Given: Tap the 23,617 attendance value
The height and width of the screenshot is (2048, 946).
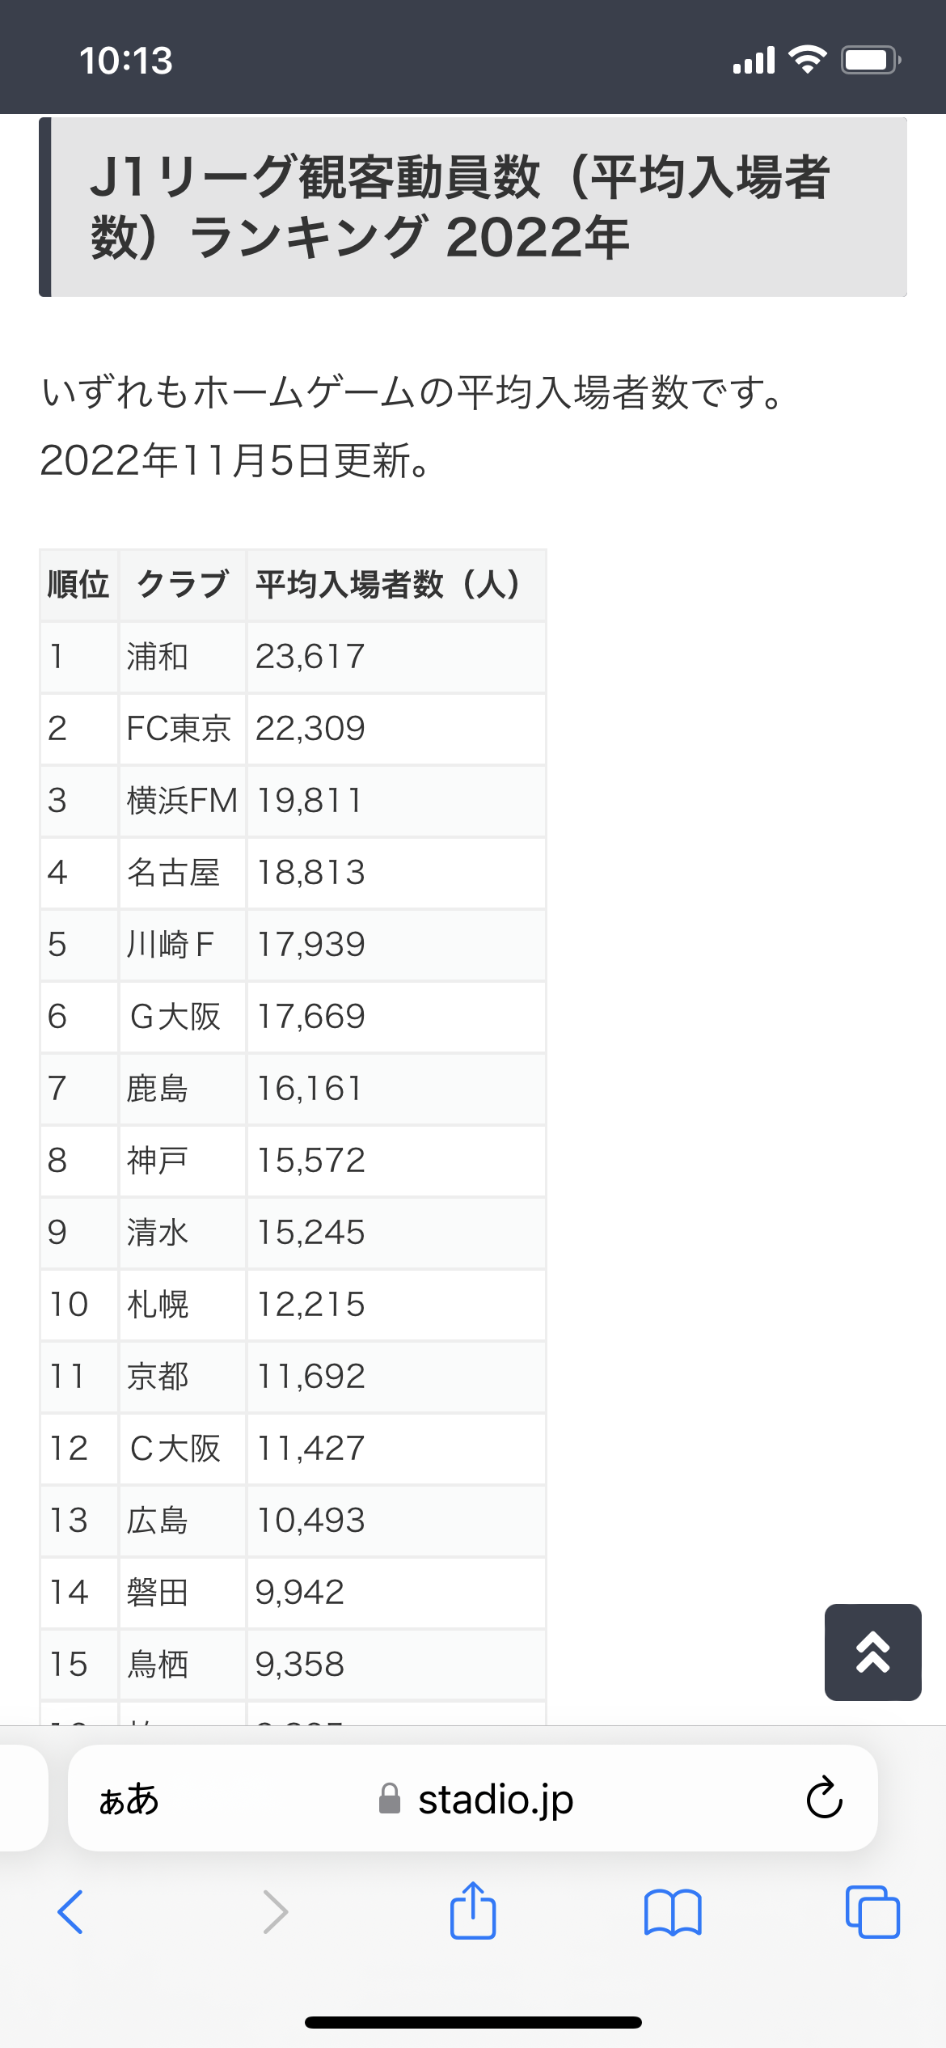Looking at the screenshot, I should (x=310, y=657).
